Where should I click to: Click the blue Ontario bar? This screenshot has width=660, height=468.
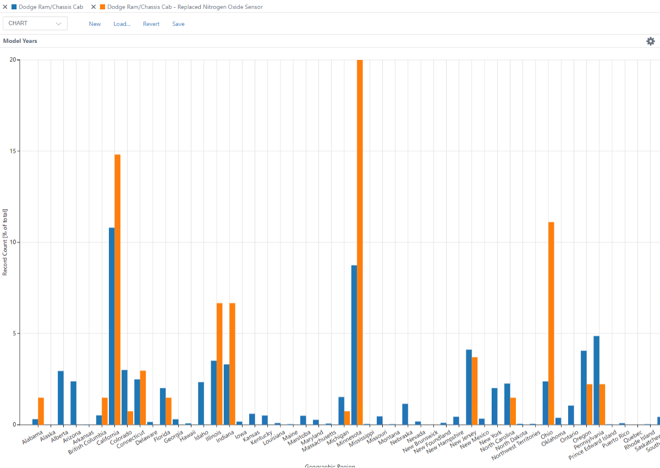pyautogui.click(x=571, y=415)
